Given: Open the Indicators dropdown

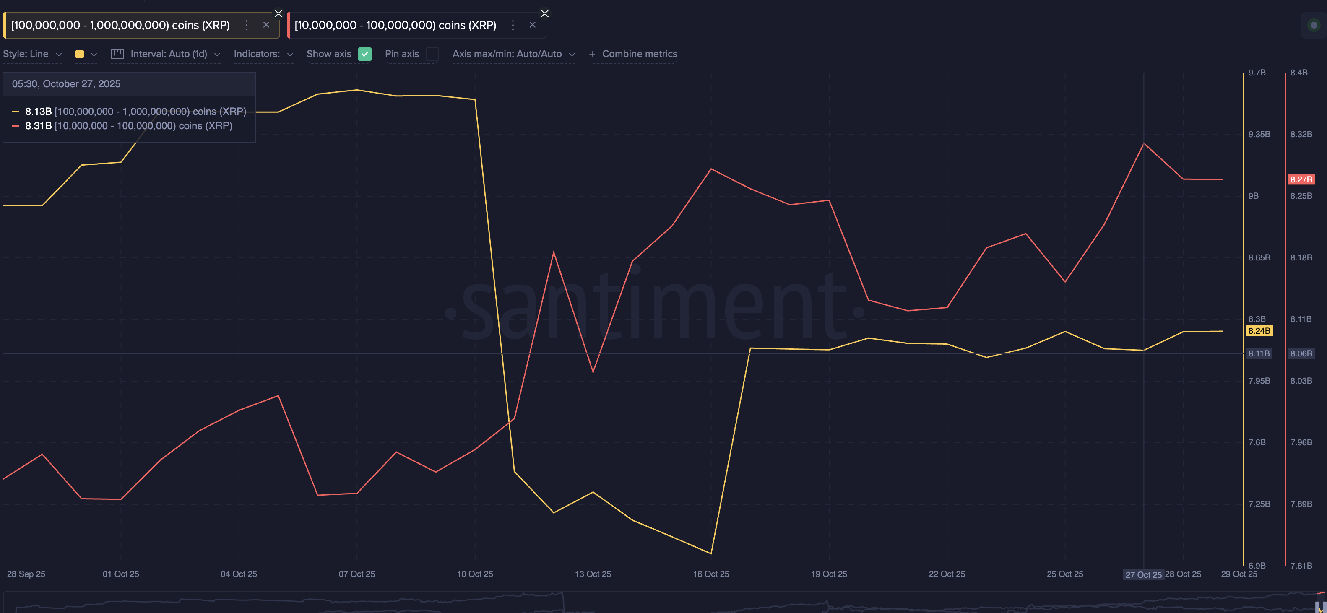Looking at the screenshot, I should (264, 54).
